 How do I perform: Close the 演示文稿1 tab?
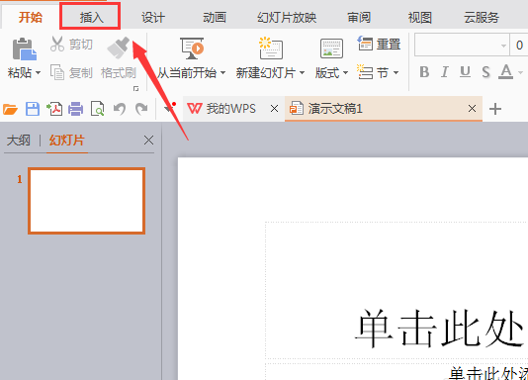(472, 109)
